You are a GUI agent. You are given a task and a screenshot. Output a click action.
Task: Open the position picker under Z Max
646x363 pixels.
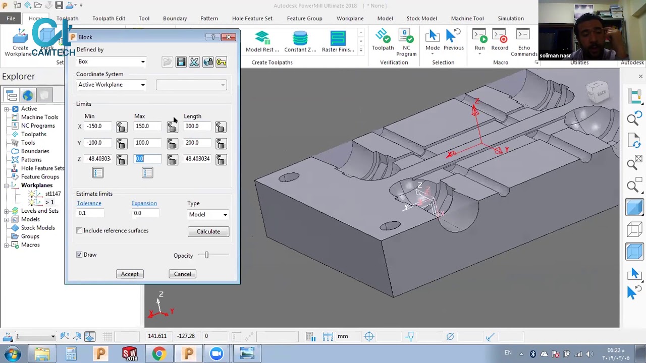(147, 173)
